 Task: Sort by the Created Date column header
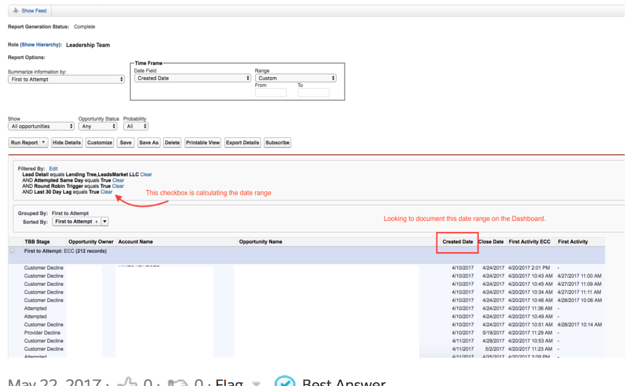(457, 242)
